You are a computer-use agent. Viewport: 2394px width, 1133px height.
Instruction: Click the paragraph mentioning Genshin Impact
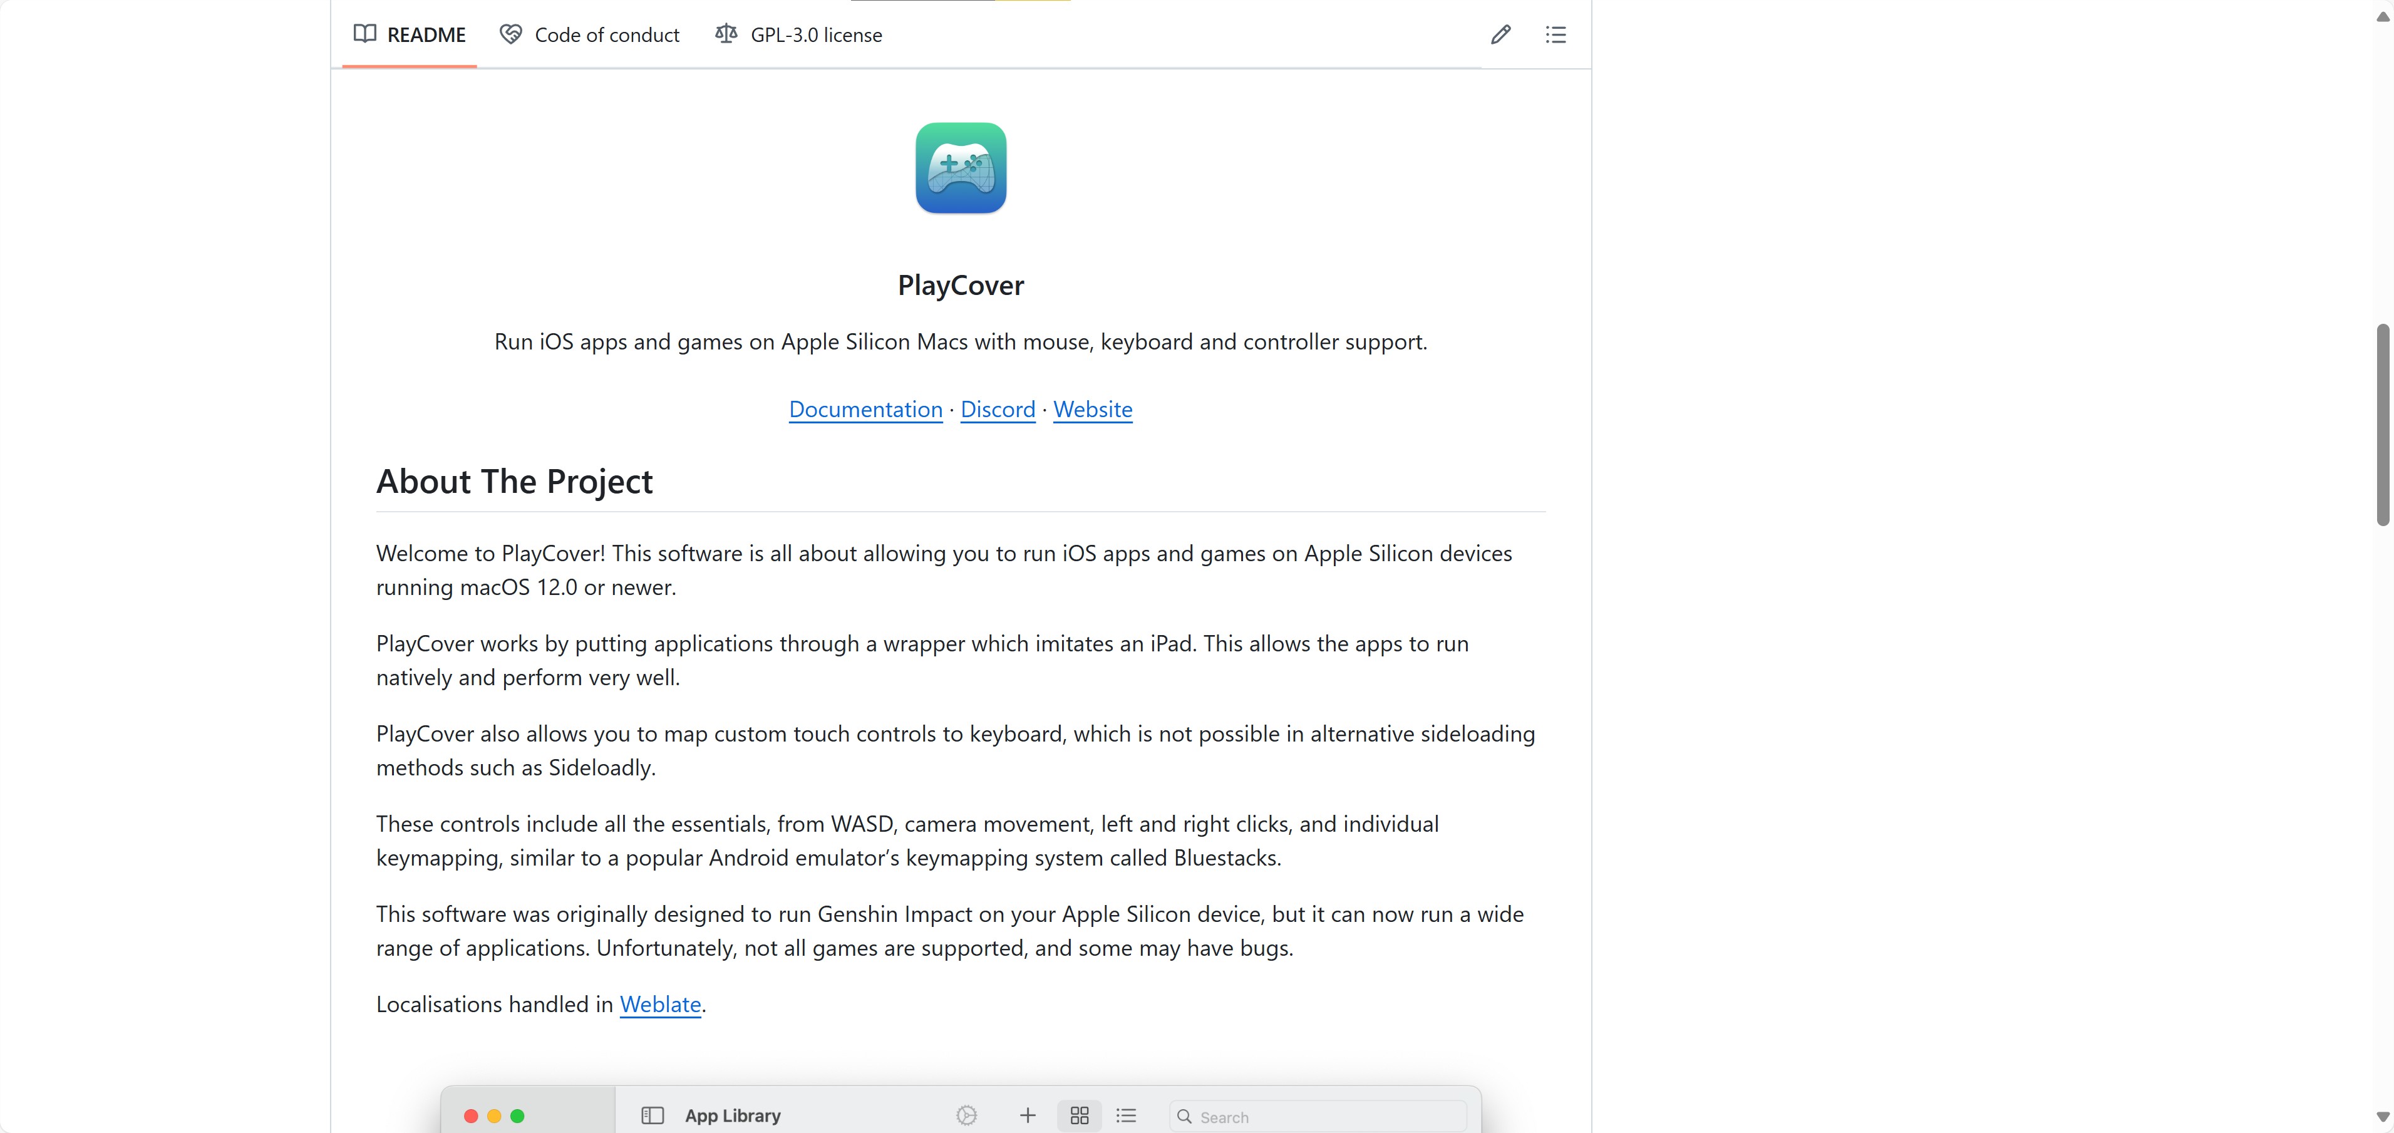coord(950,930)
